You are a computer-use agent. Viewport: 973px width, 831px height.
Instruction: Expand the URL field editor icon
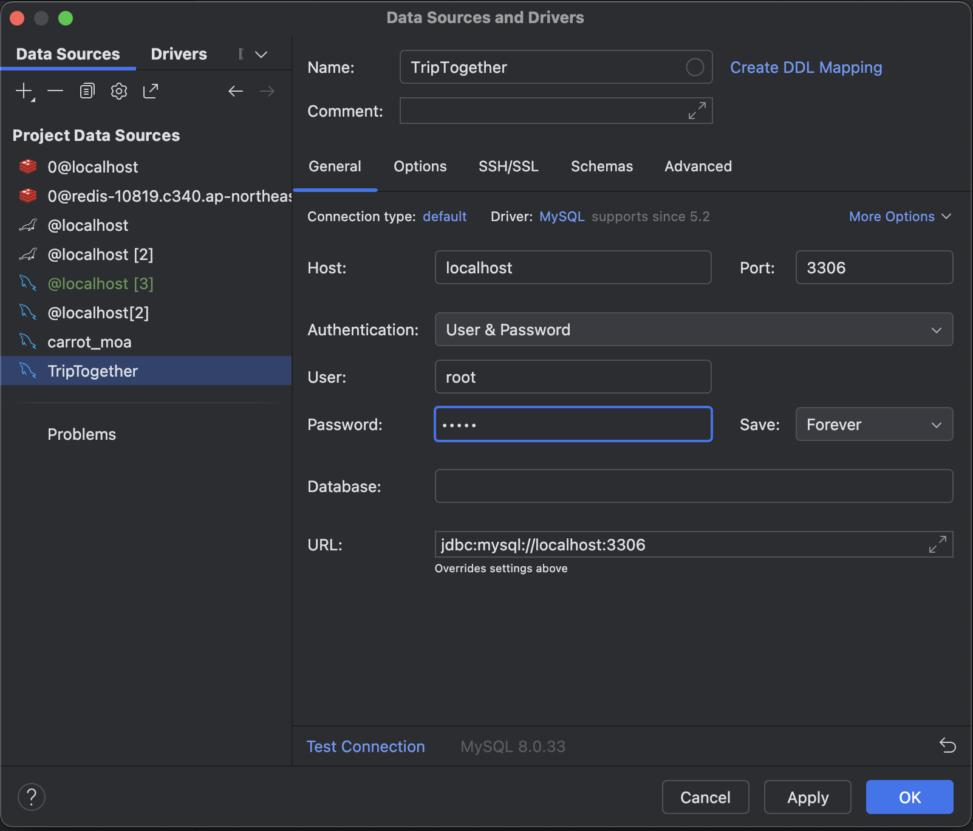click(x=937, y=544)
